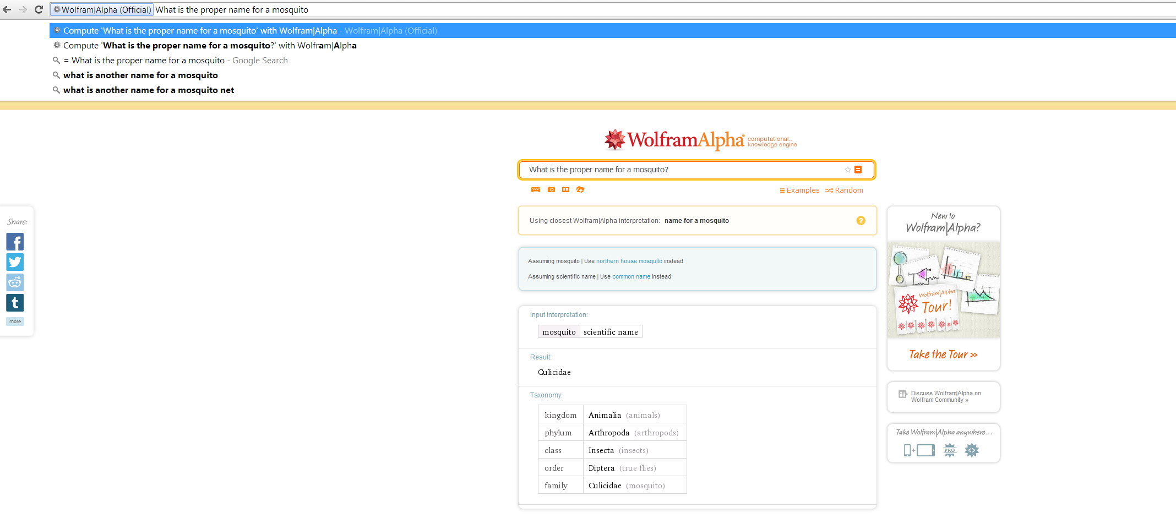This screenshot has width=1176, height=518.
Task: Click 'Animalia' in the kingdom row
Action: (605, 415)
